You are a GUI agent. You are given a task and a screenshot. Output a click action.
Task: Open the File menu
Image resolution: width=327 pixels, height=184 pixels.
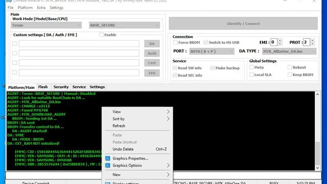pos(10,8)
